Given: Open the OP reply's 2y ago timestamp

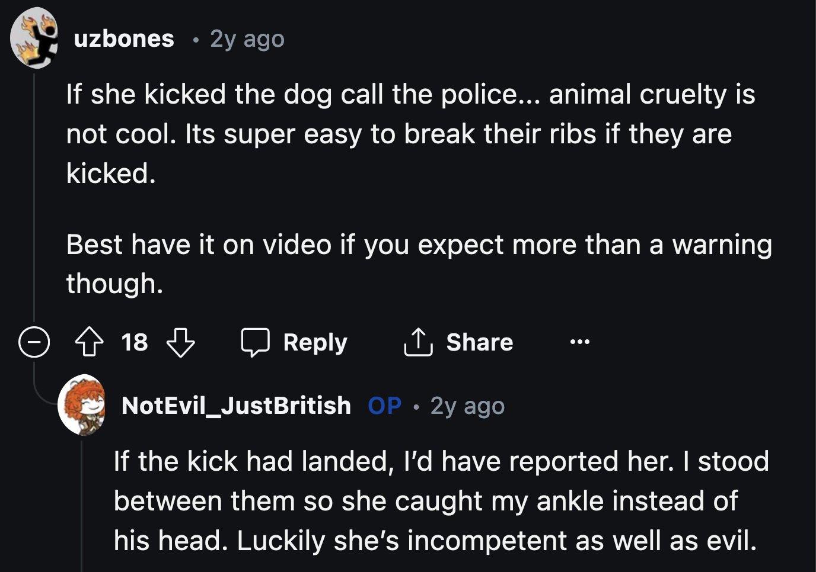Looking at the screenshot, I should click(467, 406).
